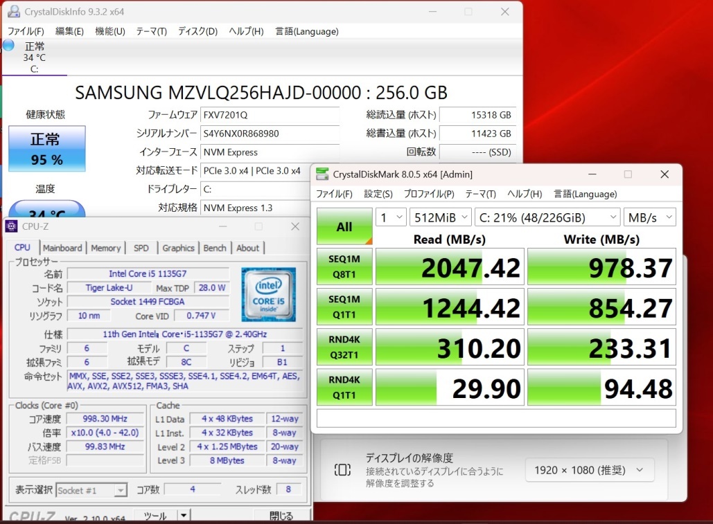The image size is (713, 524).
Task: Open ヘルプ(H) menu in CrystalDiskMark
Action: (x=525, y=194)
